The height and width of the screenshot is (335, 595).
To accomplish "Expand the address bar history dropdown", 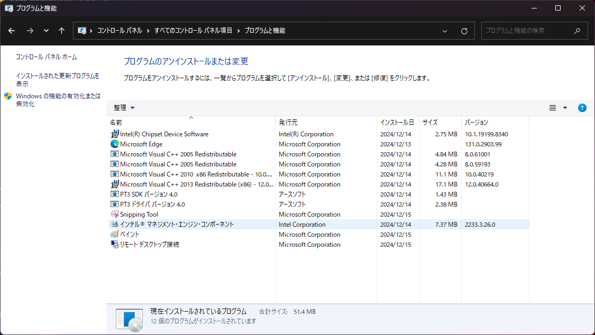I will coord(445,31).
